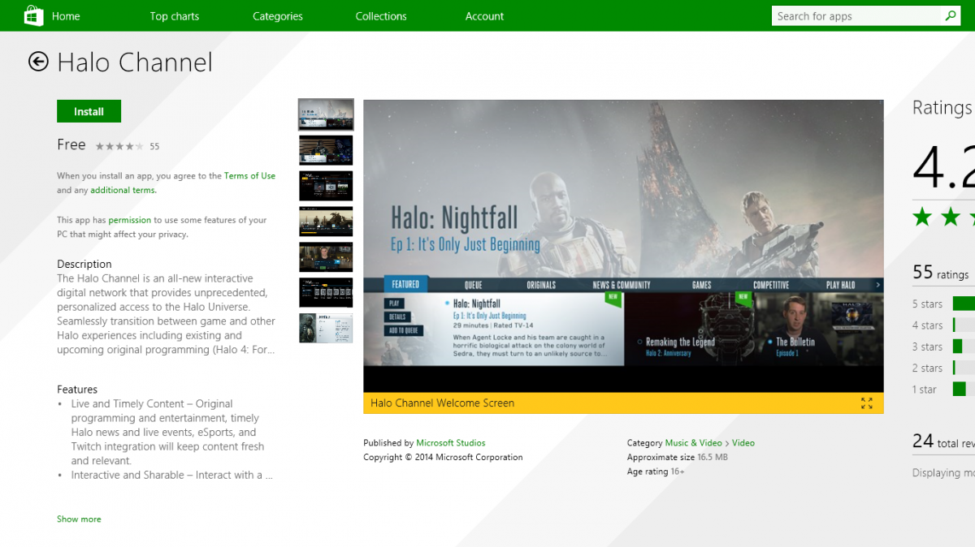The width and height of the screenshot is (975, 547).
Task: Select the third screenshot thumbnail
Action: 326,186
